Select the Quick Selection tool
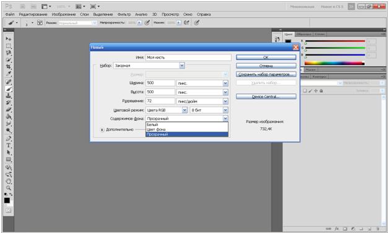389x233 pixels. click(x=9, y=60)
